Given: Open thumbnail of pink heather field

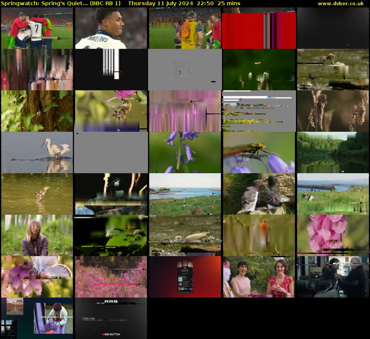Looking at the screenshot, I should [111, 277].
